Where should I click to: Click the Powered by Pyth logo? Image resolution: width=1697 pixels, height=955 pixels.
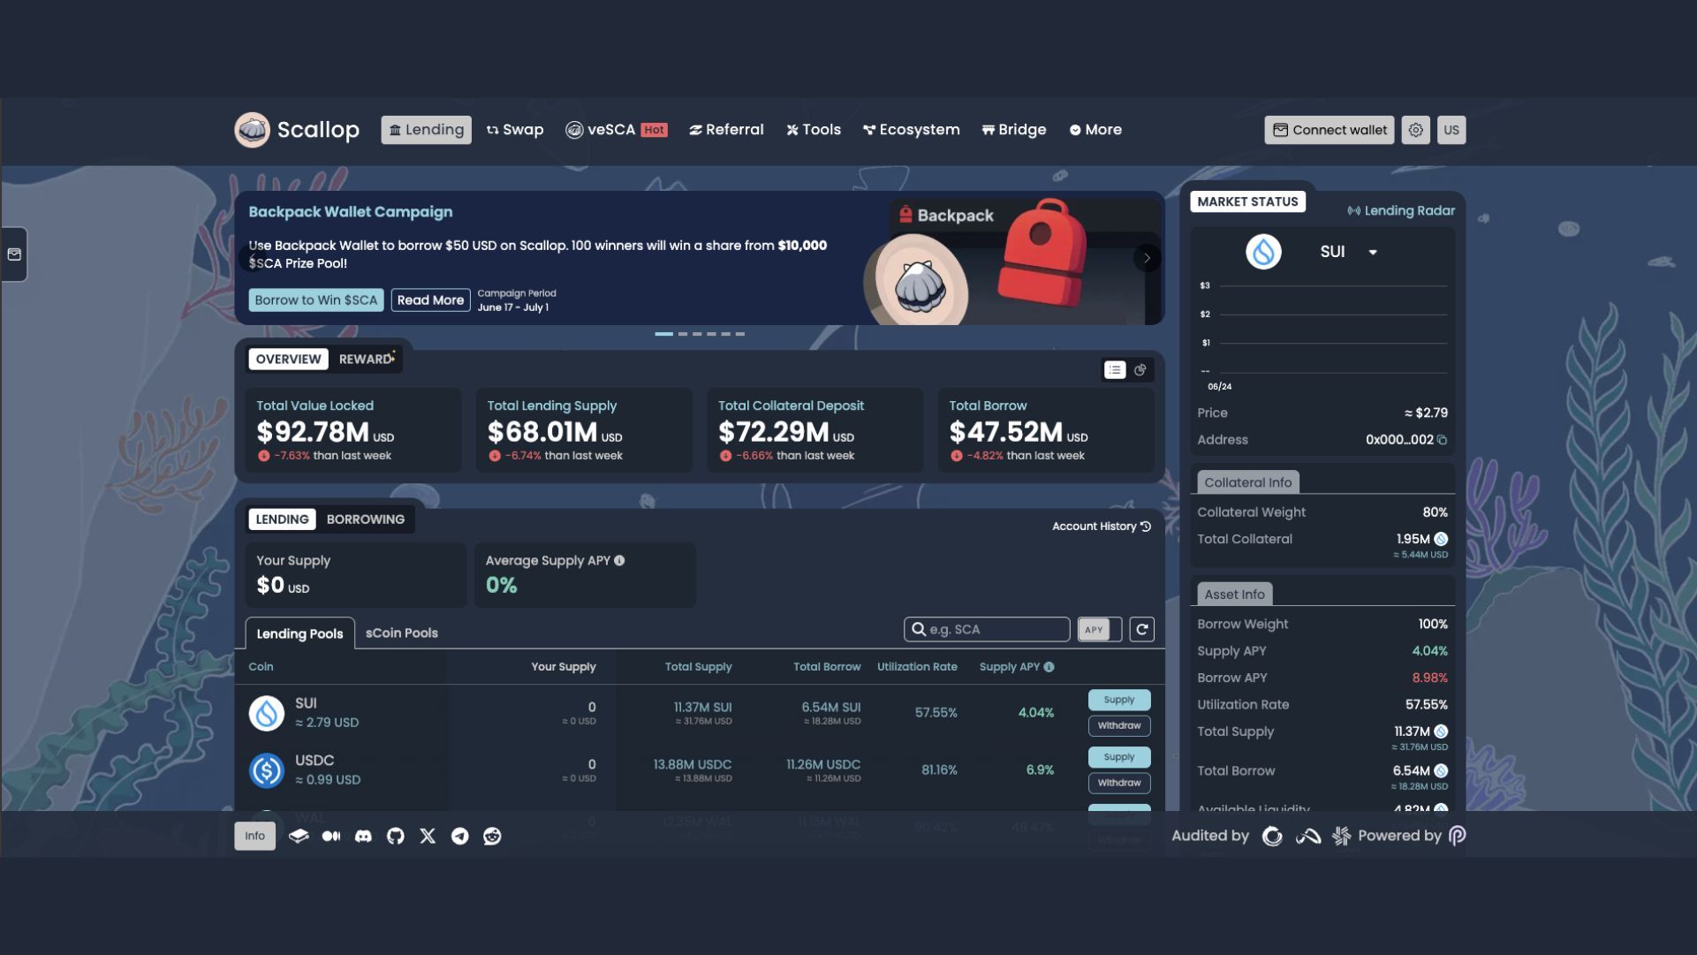(x=1458, y=836)
